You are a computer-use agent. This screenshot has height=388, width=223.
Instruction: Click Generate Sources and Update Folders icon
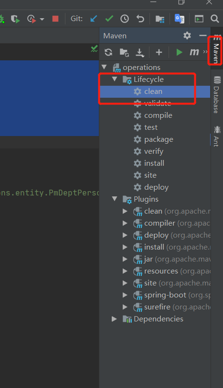click(124, 52)
